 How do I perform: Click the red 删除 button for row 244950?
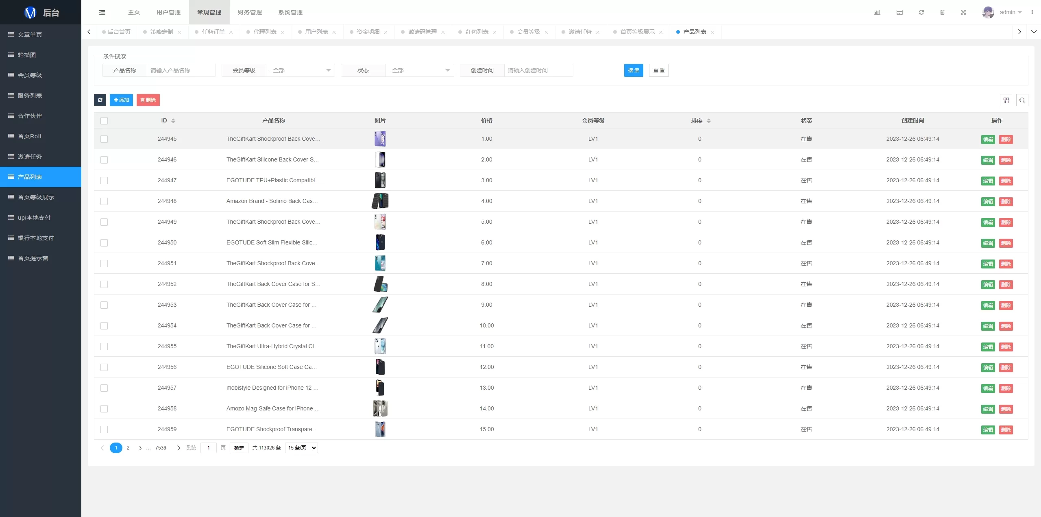coord(1006,243)
